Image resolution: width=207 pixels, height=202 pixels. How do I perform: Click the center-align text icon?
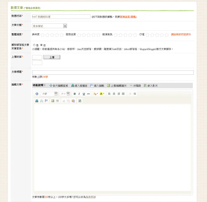pos(114,94)
